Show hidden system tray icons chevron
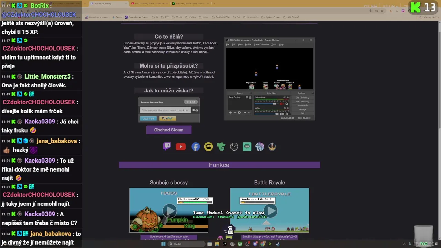The width and height of the screenshot is (441, 248). coord(404,244)
